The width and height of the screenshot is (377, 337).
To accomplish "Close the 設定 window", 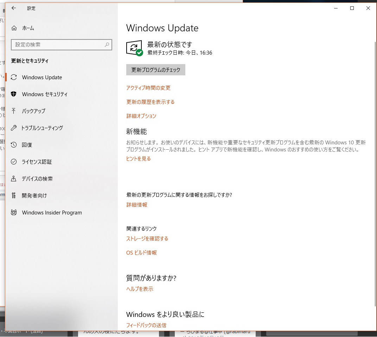I will 368,8.
